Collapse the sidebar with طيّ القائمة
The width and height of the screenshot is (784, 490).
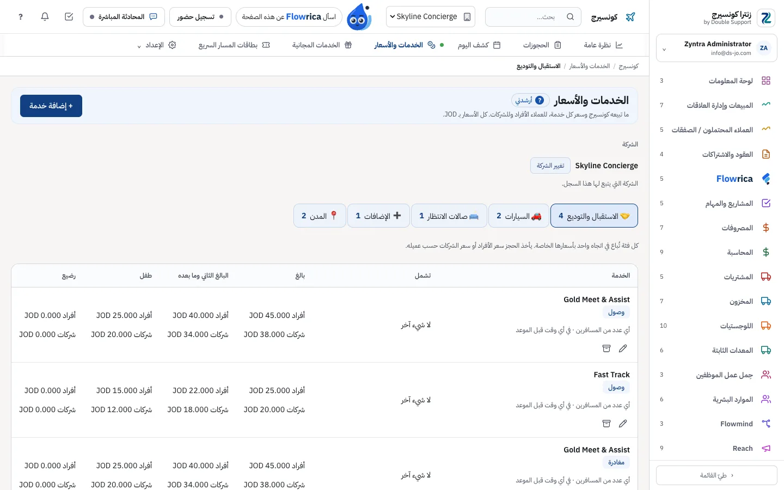point(716,475)
